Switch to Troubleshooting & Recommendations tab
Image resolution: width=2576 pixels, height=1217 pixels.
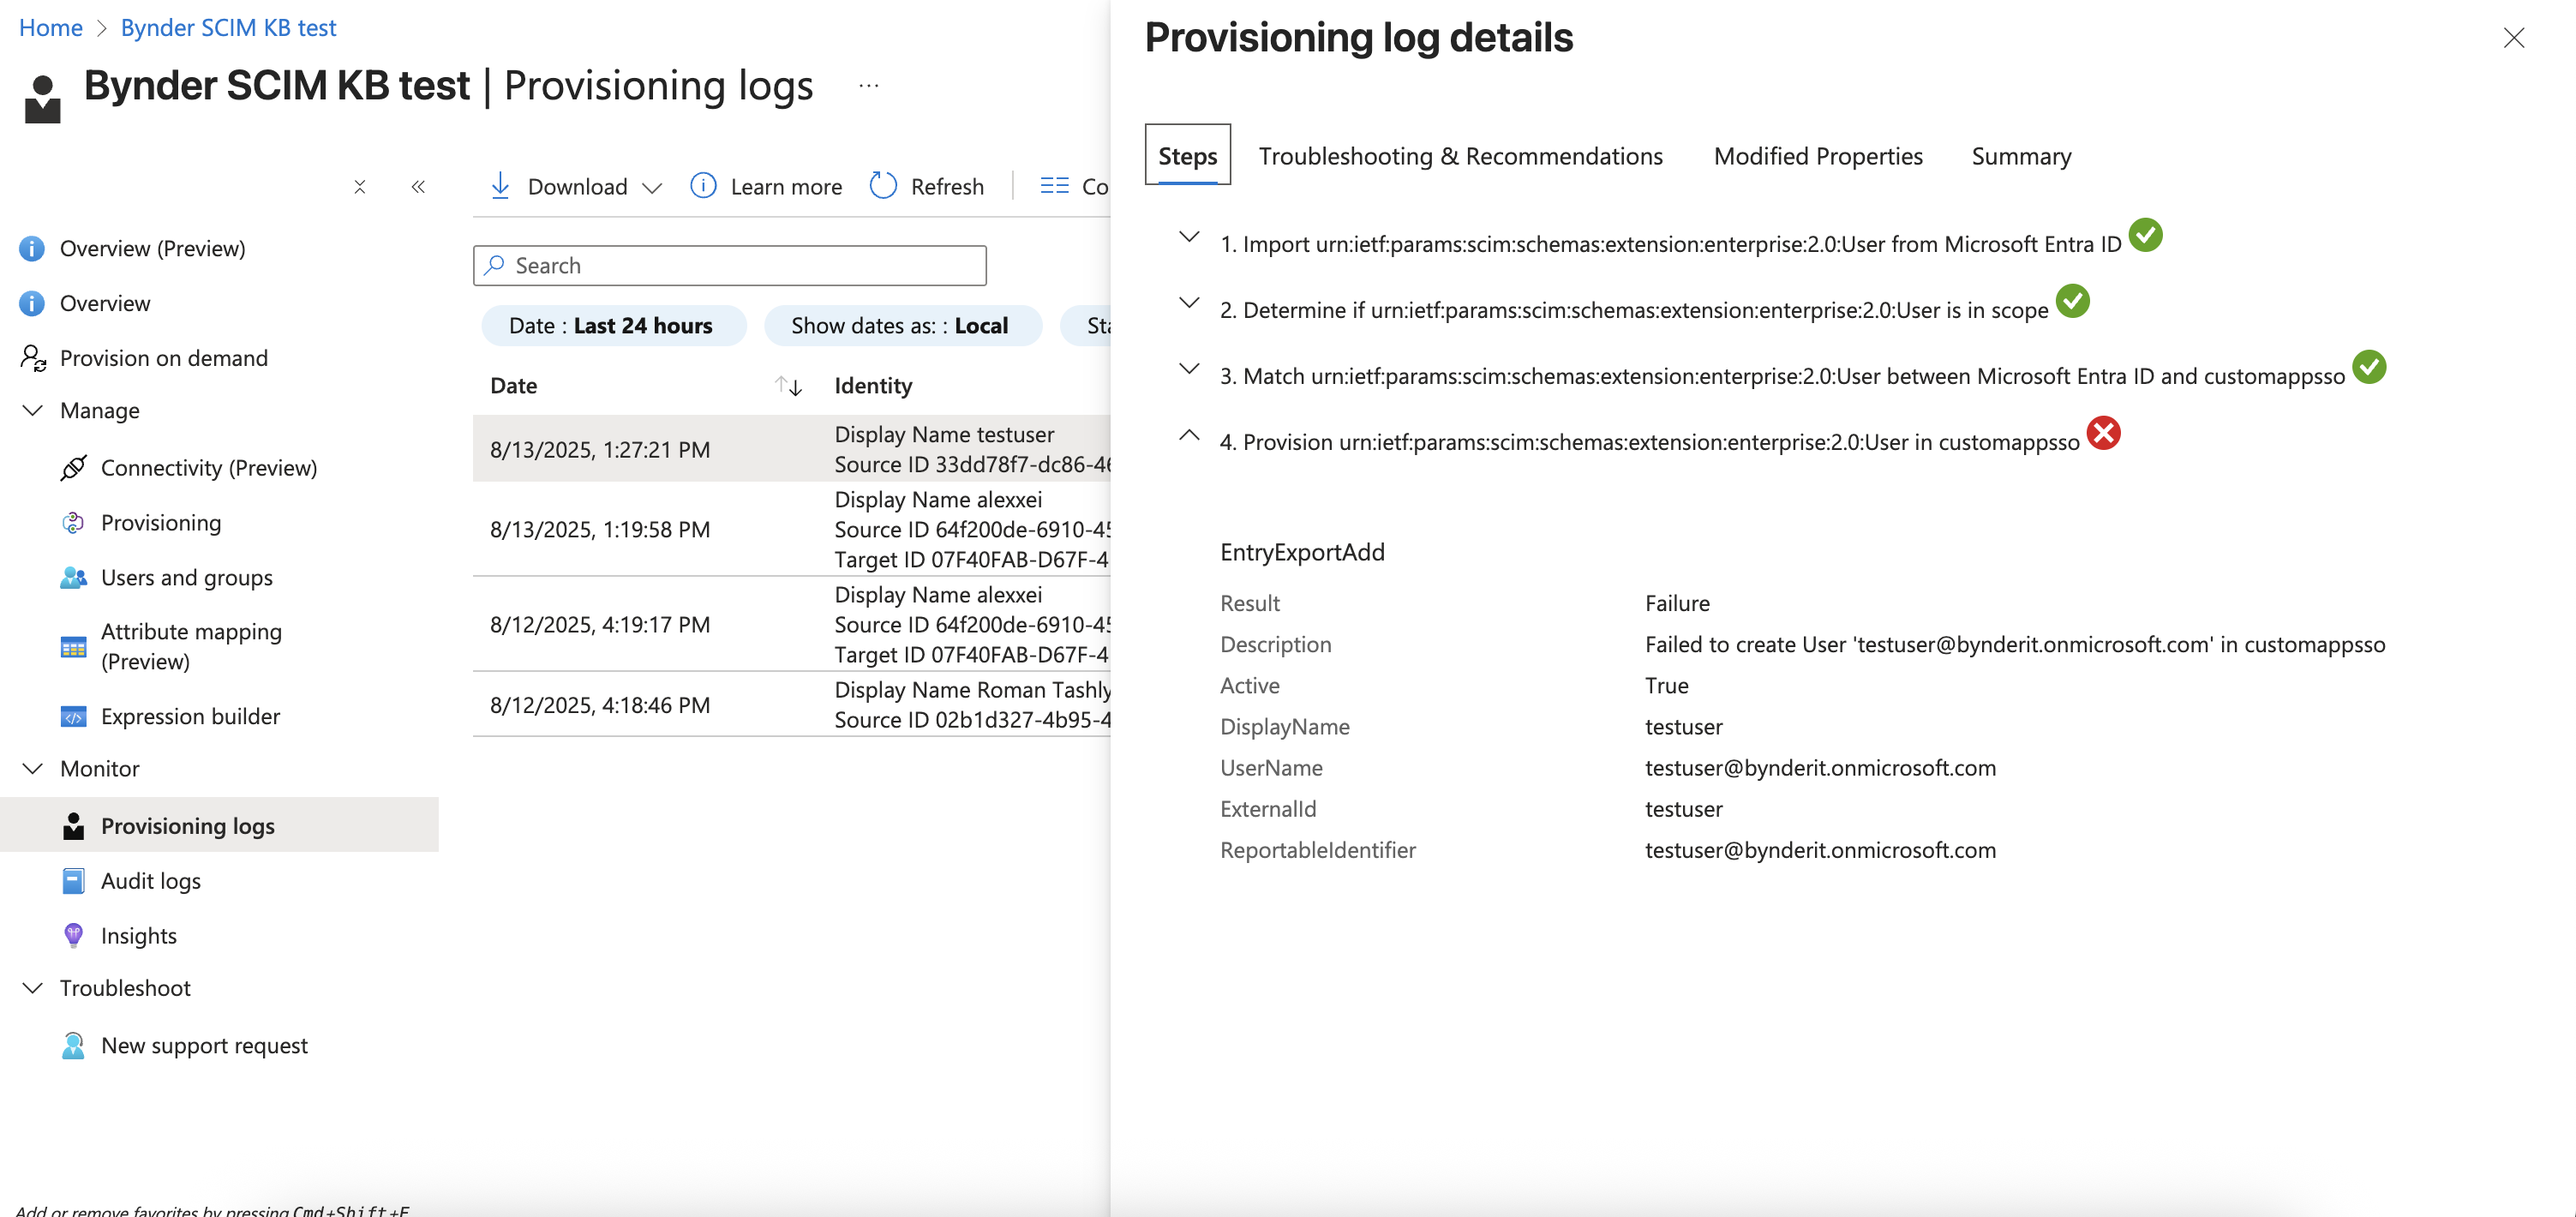coord(1461,156)
